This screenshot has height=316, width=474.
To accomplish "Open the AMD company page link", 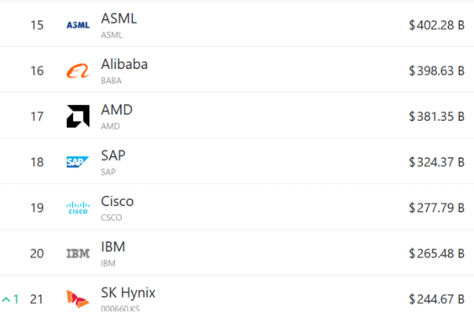I will 116,109.
